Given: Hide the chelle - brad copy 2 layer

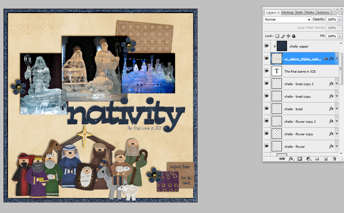Looking at the screenshot, I should (266, 84).
